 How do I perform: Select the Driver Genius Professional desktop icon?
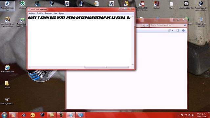(x=22, y=22)
